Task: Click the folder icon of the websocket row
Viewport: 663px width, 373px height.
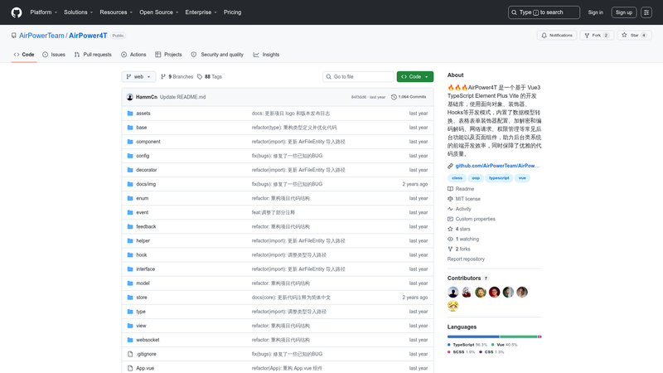Action: [130, 340]
